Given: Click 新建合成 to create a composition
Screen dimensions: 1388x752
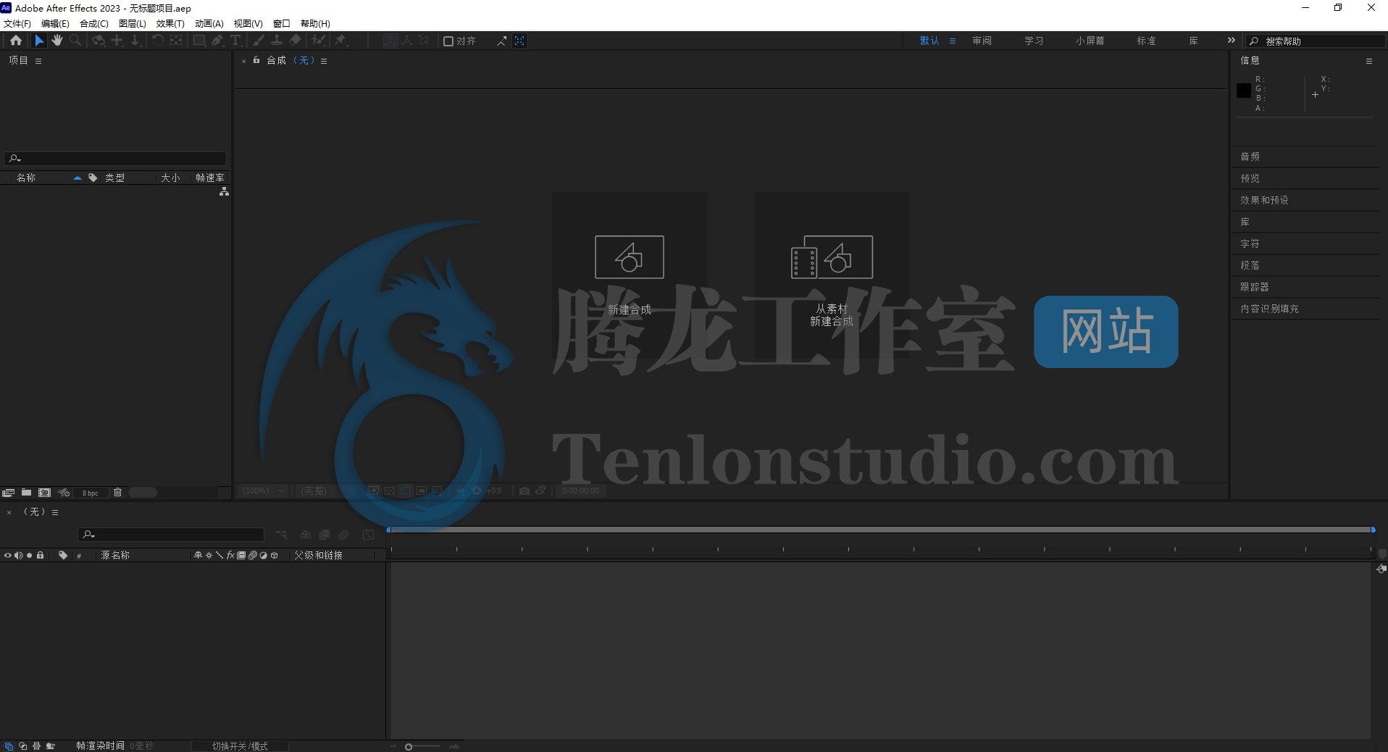Looking at the screenshot, I should point(629,275).
